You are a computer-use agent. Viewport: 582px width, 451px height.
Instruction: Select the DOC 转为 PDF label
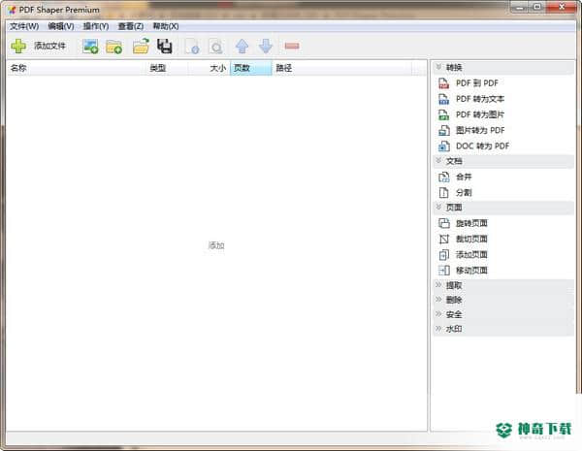coord(482,146)
